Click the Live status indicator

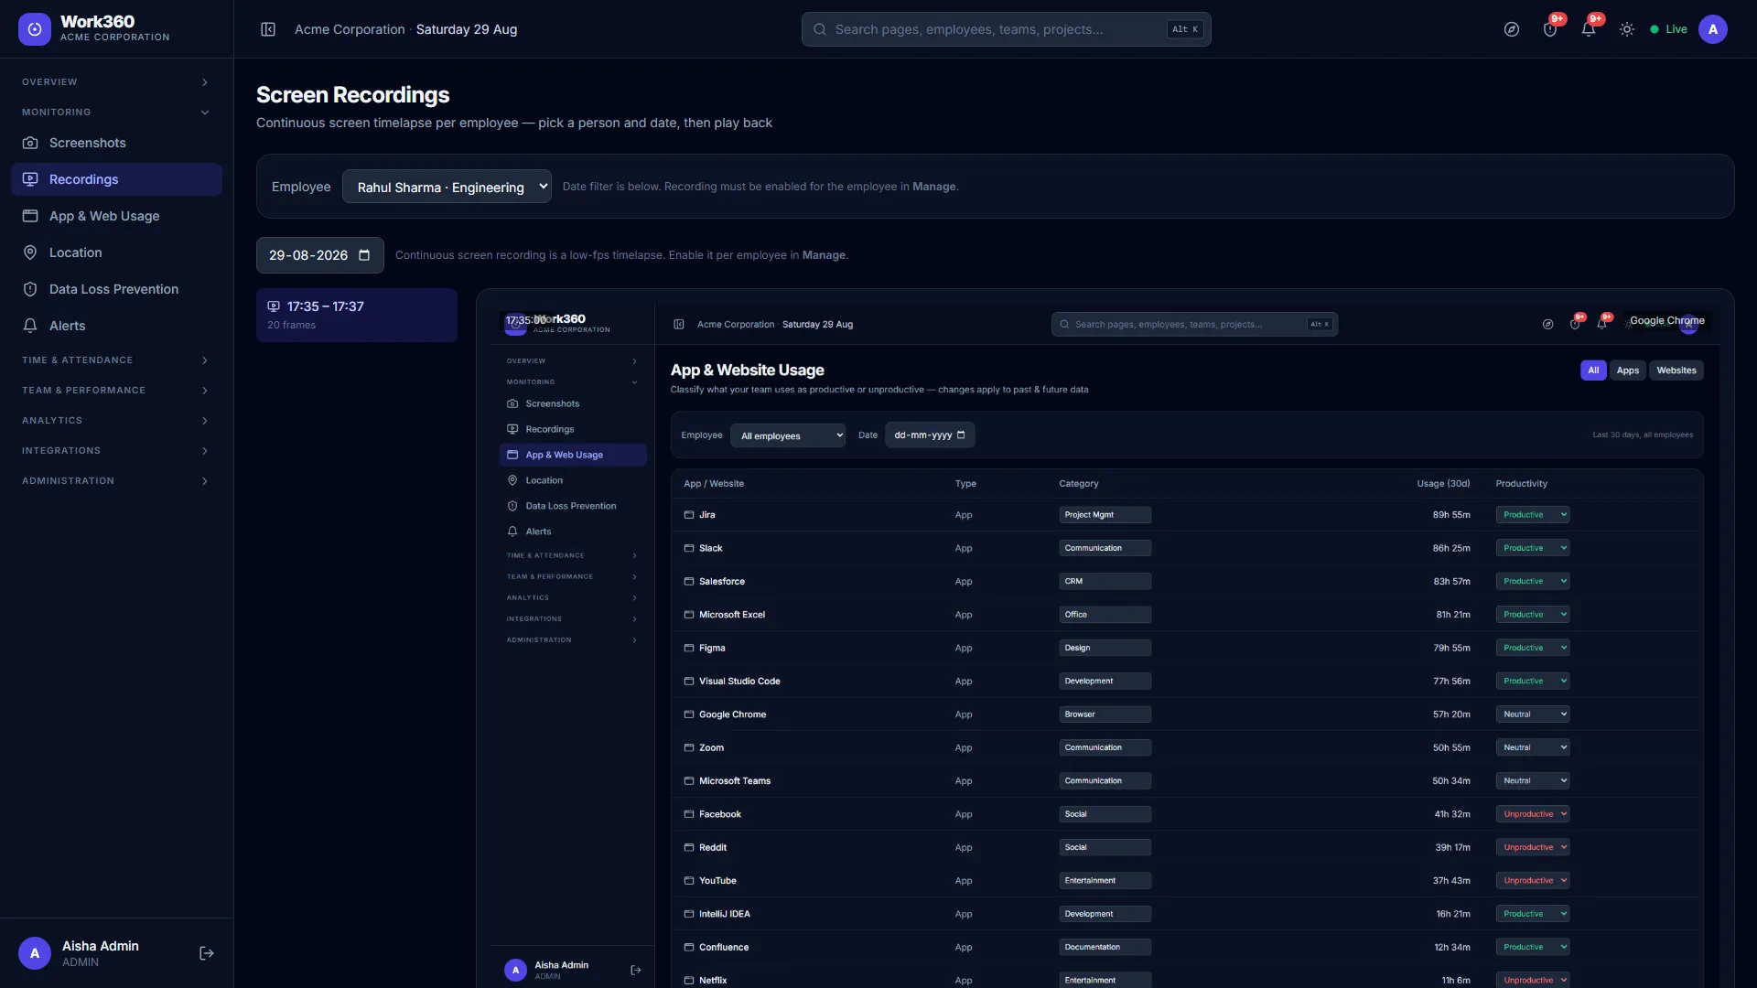click(1668, 29)
